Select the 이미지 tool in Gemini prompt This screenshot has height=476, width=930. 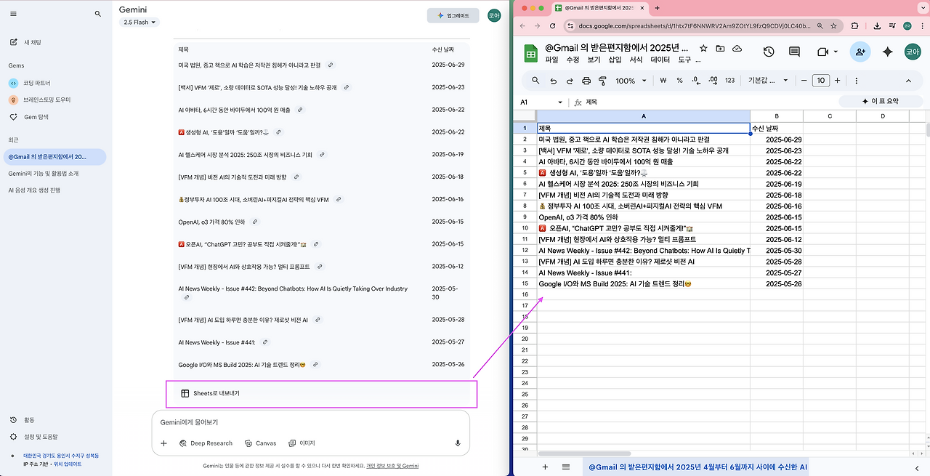pyautogui.click(x=302, y=443)
